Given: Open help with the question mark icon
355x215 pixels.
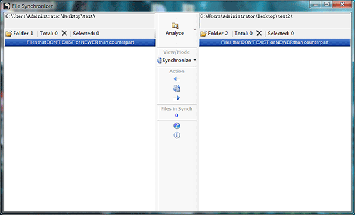Looking at the screenshot, I should coord(177,125).
